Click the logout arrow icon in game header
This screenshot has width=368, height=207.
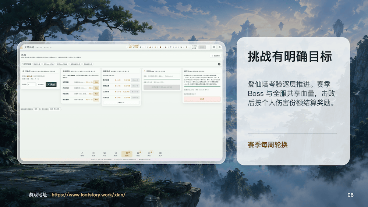[x=220, y=47]
